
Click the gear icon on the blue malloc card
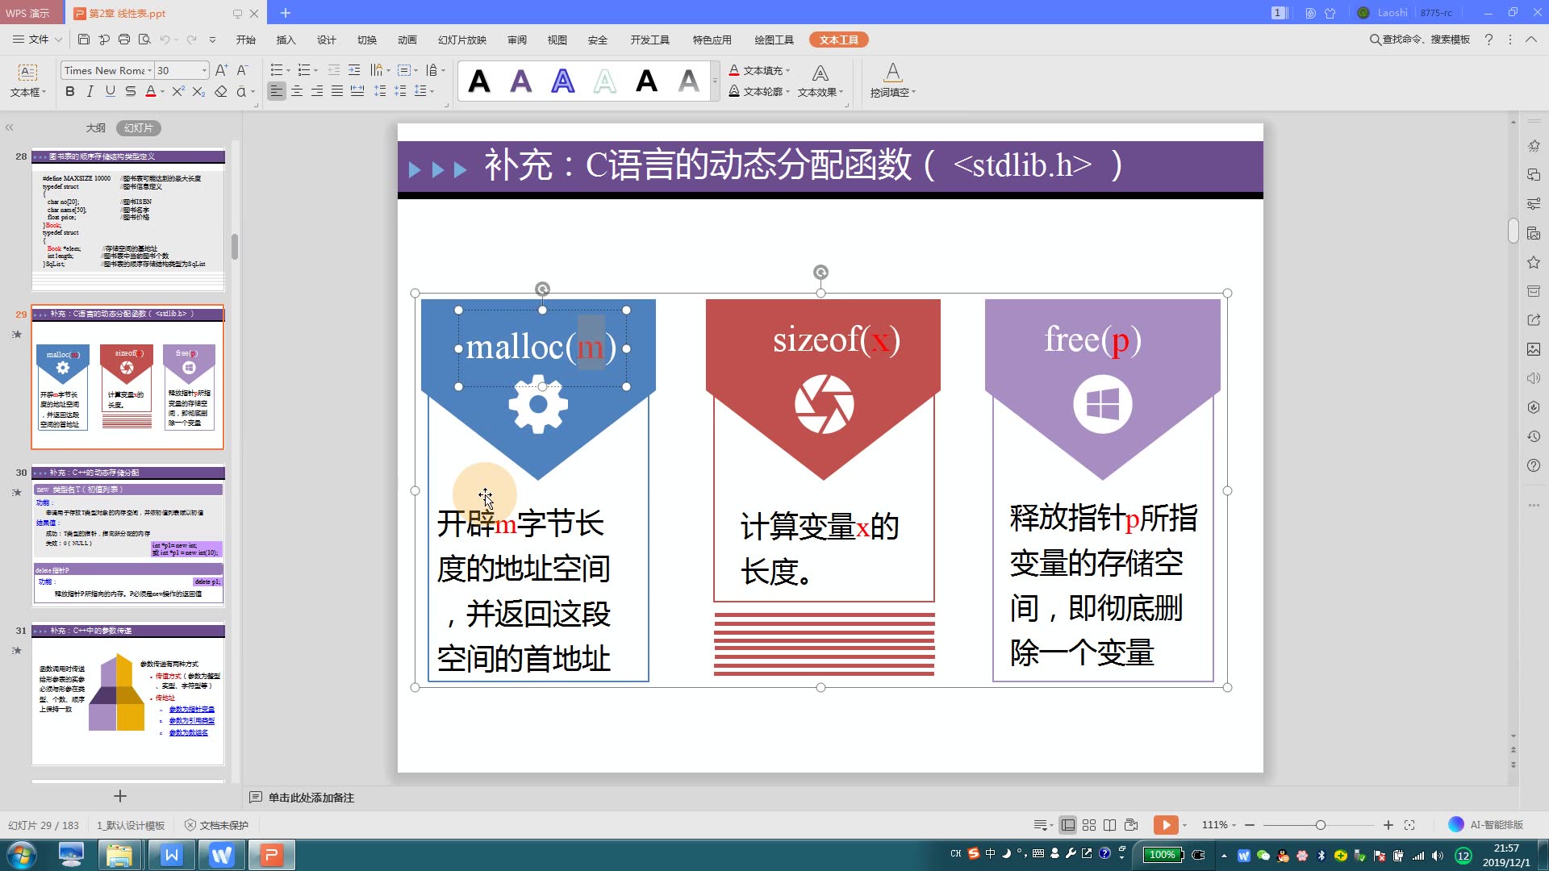[538, 405]
